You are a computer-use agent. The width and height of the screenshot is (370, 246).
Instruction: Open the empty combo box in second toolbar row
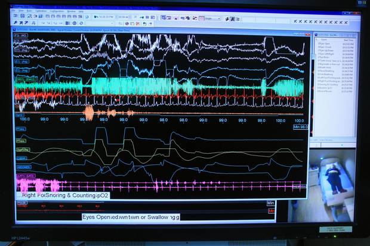coord(100,23)
